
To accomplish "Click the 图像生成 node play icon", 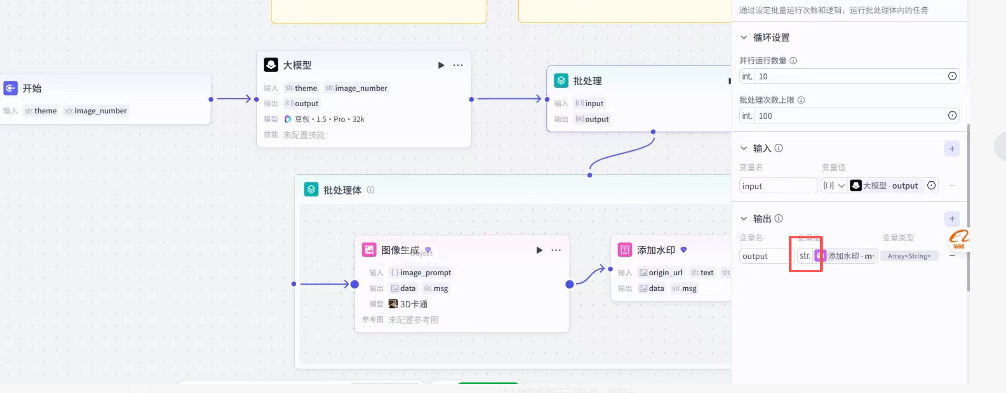I will (x=539, y=250).
